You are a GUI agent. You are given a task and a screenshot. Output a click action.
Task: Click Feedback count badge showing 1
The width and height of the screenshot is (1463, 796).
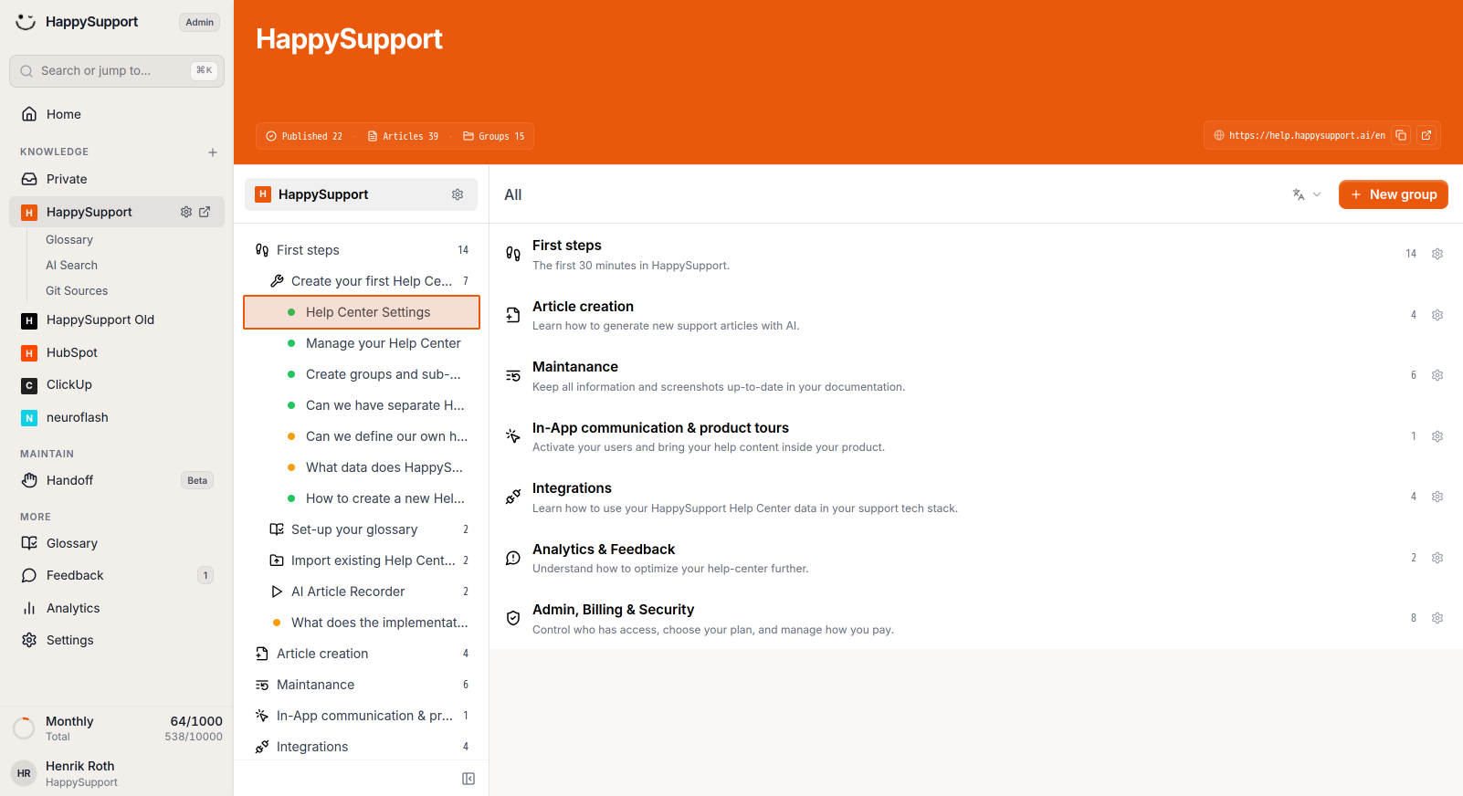tap(205, 575)
